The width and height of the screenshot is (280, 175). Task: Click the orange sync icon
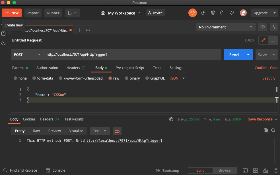point(192,13)
